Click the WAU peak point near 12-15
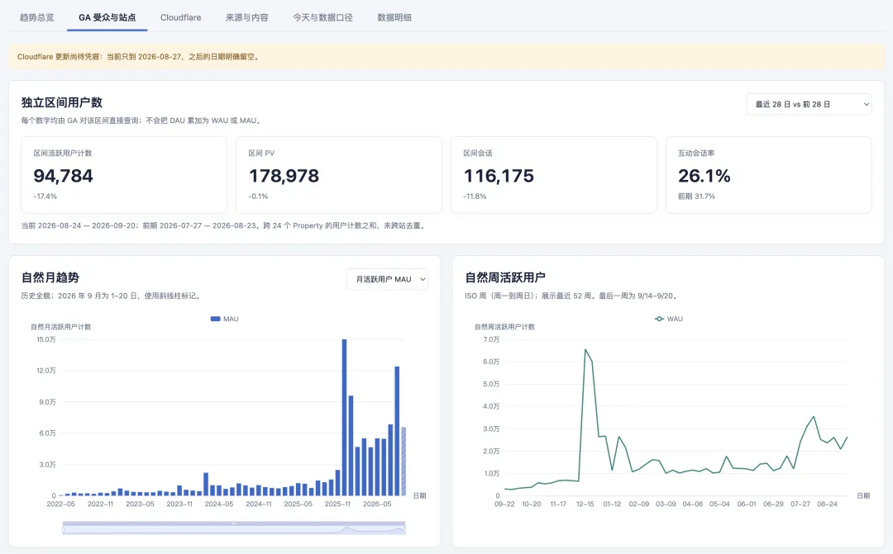 (x=585, y=350)
